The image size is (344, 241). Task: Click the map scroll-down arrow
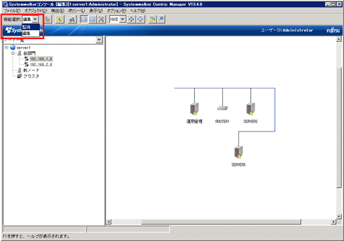point(339,216)
